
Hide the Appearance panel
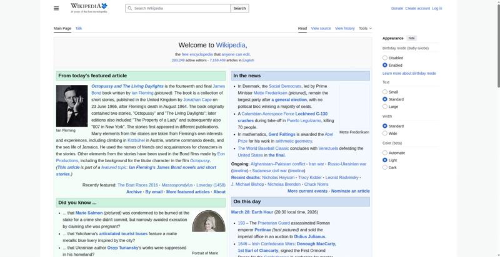coord(412,38)
